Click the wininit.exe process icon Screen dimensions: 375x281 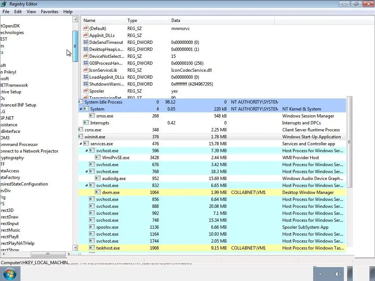pyautogui.click(x=81, y=136)
